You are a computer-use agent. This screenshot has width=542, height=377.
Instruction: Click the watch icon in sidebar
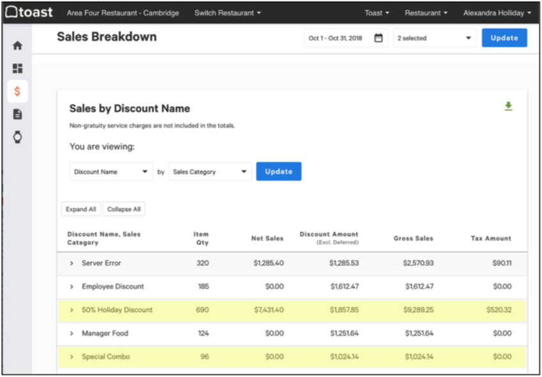point(17,137)
